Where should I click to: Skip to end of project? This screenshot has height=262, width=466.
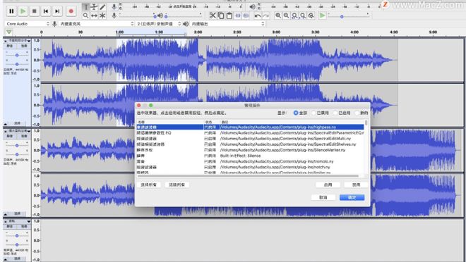(x=57, y=11)
